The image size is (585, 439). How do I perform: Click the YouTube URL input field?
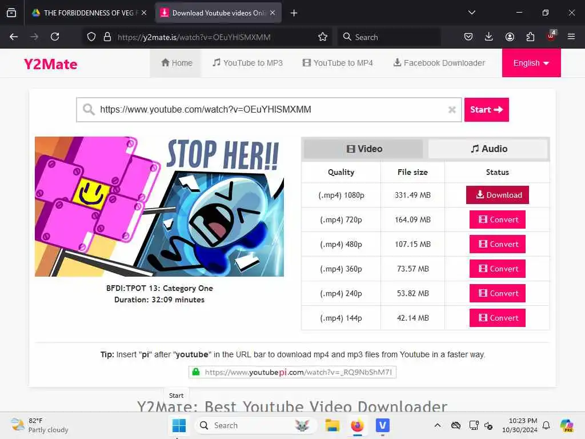click(269, 110)
